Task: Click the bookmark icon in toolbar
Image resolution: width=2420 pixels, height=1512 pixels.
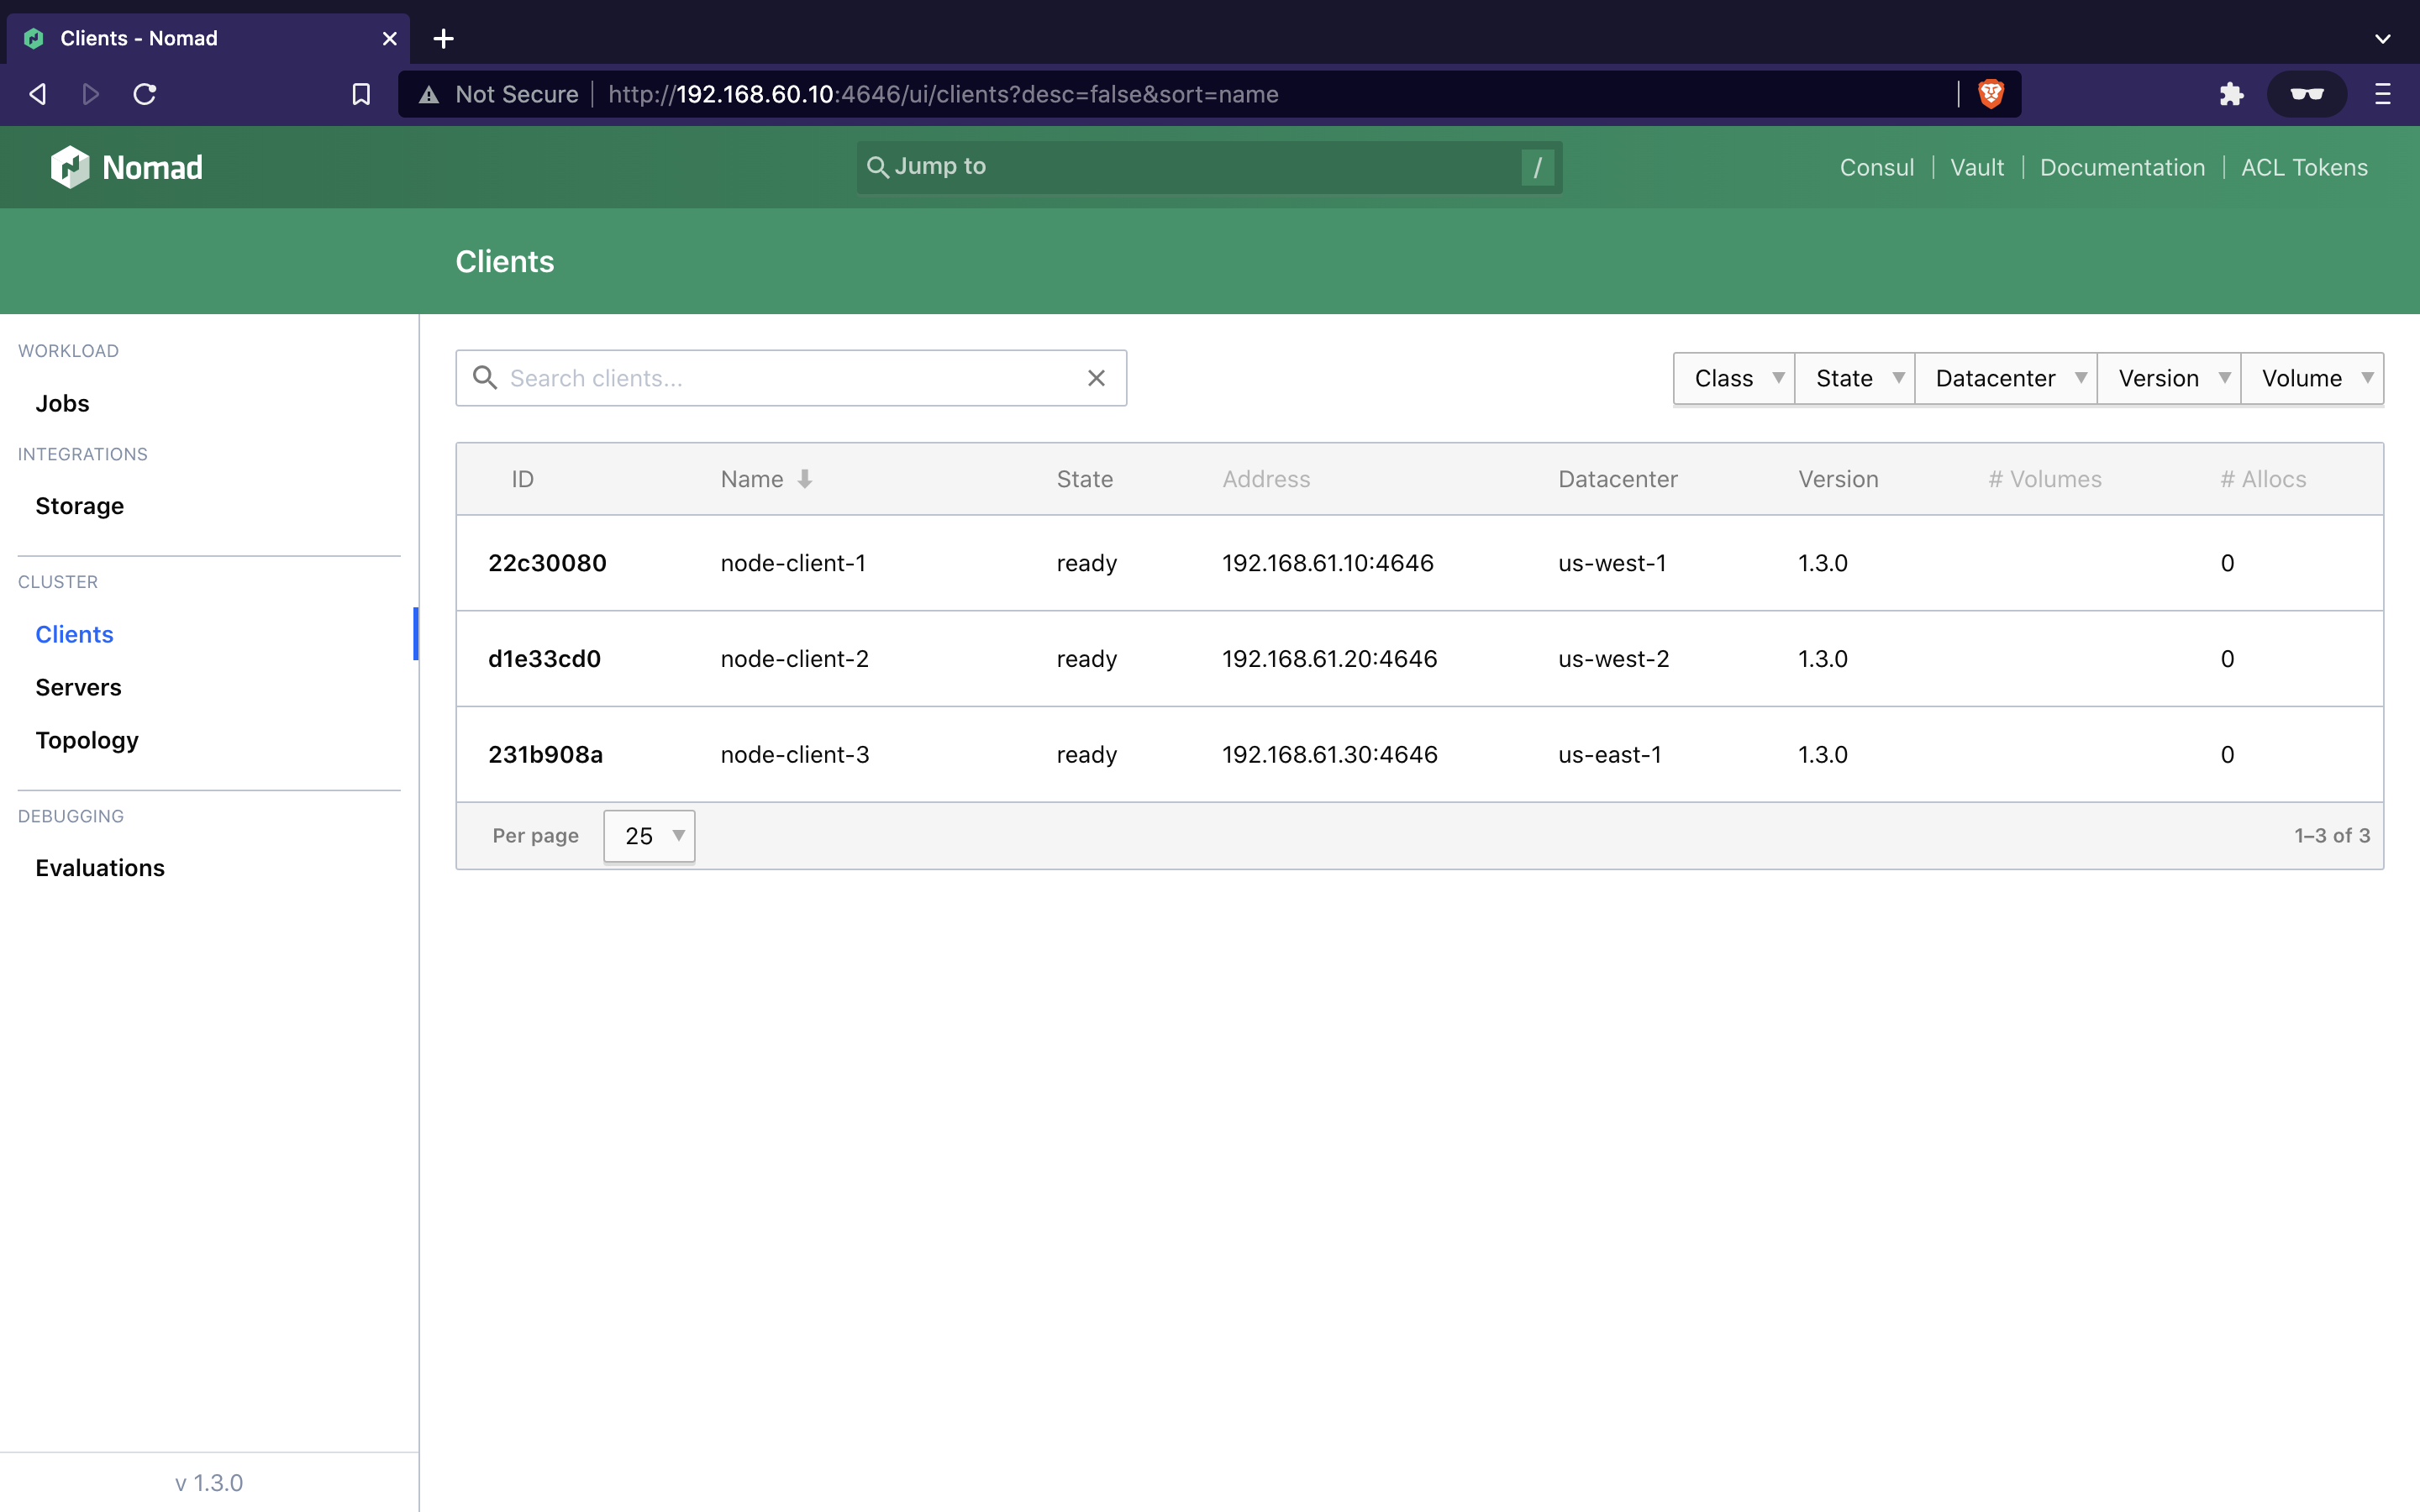Action: (361, 94)
